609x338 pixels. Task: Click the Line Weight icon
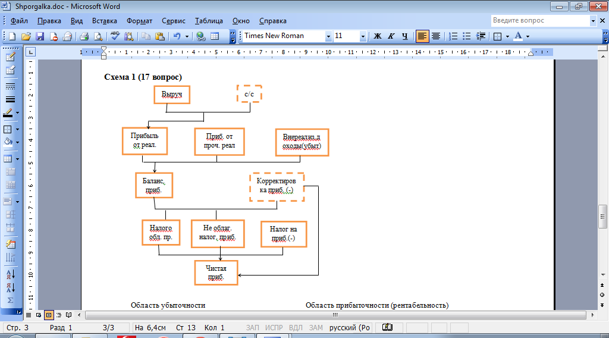[11, 100]
